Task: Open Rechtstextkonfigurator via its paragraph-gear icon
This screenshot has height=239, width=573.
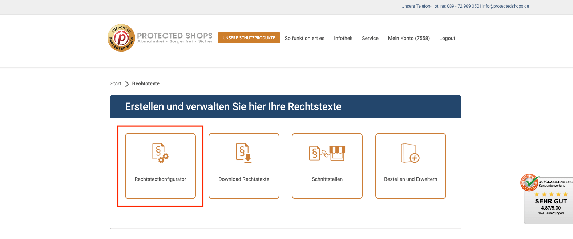Action: click(160, 153)
